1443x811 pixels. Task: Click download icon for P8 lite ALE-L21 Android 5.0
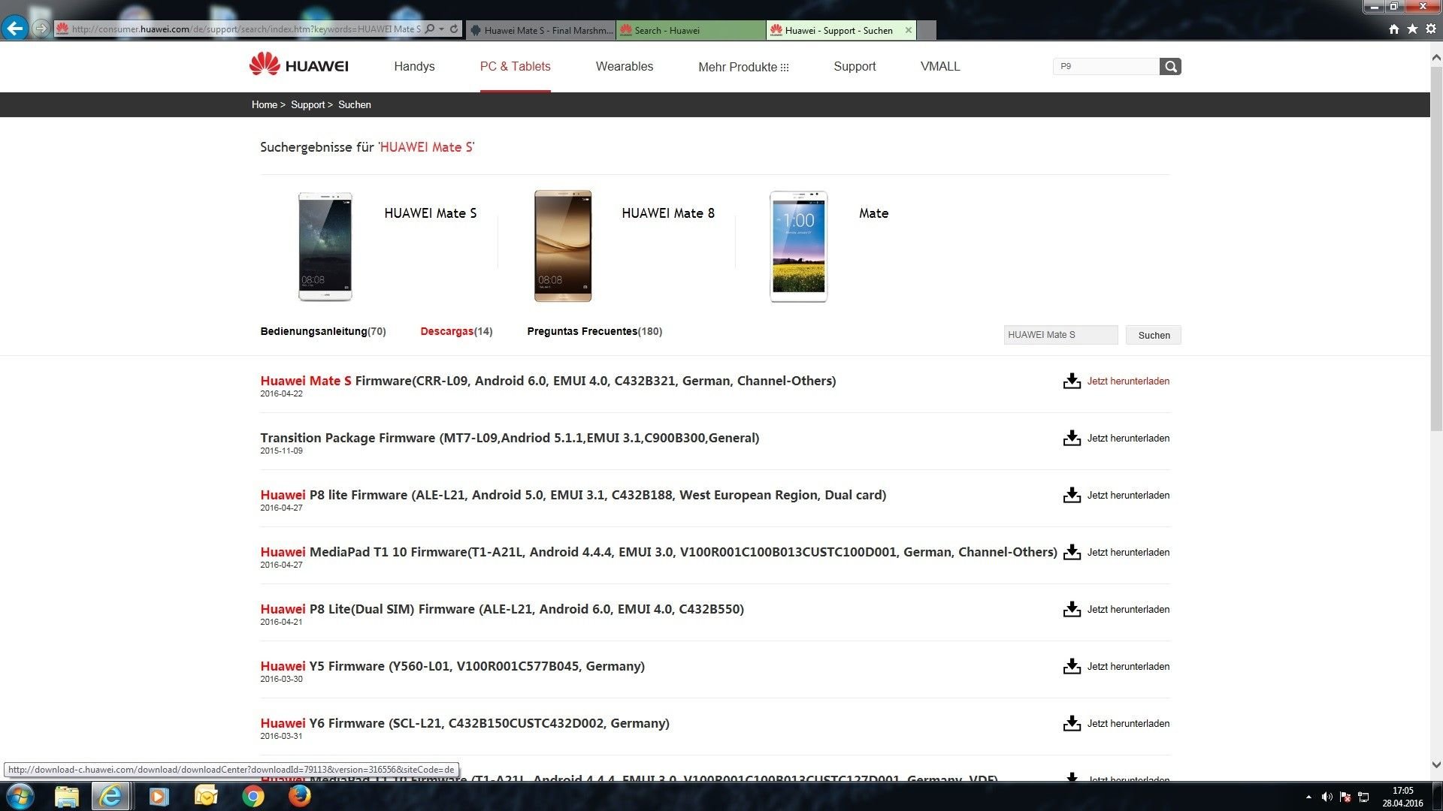pyautogui.click(x=1072, y=496)
